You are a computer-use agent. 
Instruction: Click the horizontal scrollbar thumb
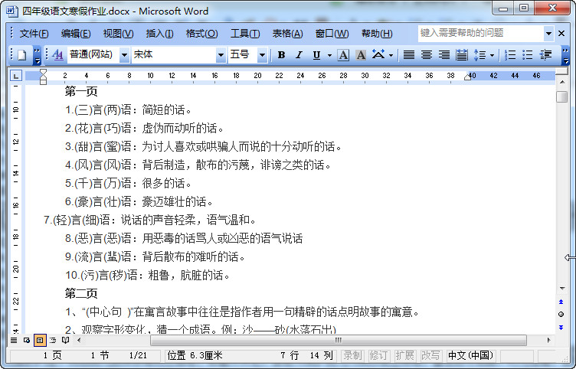[339, 341]
